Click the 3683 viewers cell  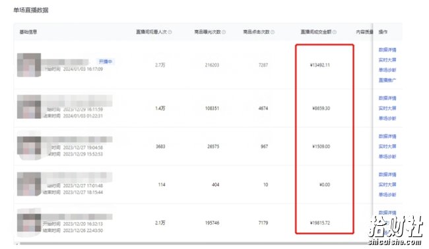(160, 147)
